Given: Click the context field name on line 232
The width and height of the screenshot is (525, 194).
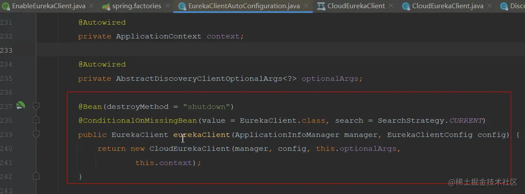Looking at the screenshot, I should point(223,36).
